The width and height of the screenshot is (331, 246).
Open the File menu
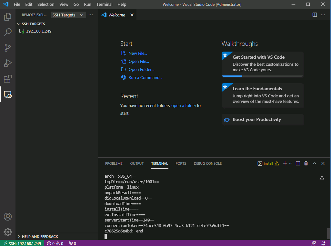coord(17,4)
